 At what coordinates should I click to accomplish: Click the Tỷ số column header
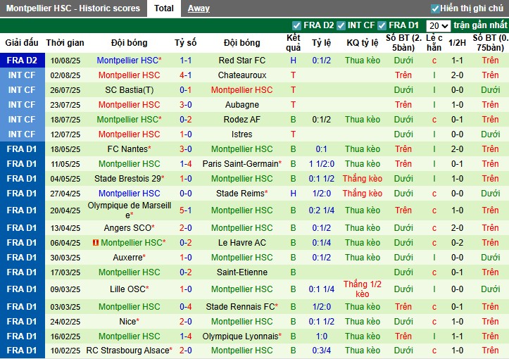(x=185, y=42)
